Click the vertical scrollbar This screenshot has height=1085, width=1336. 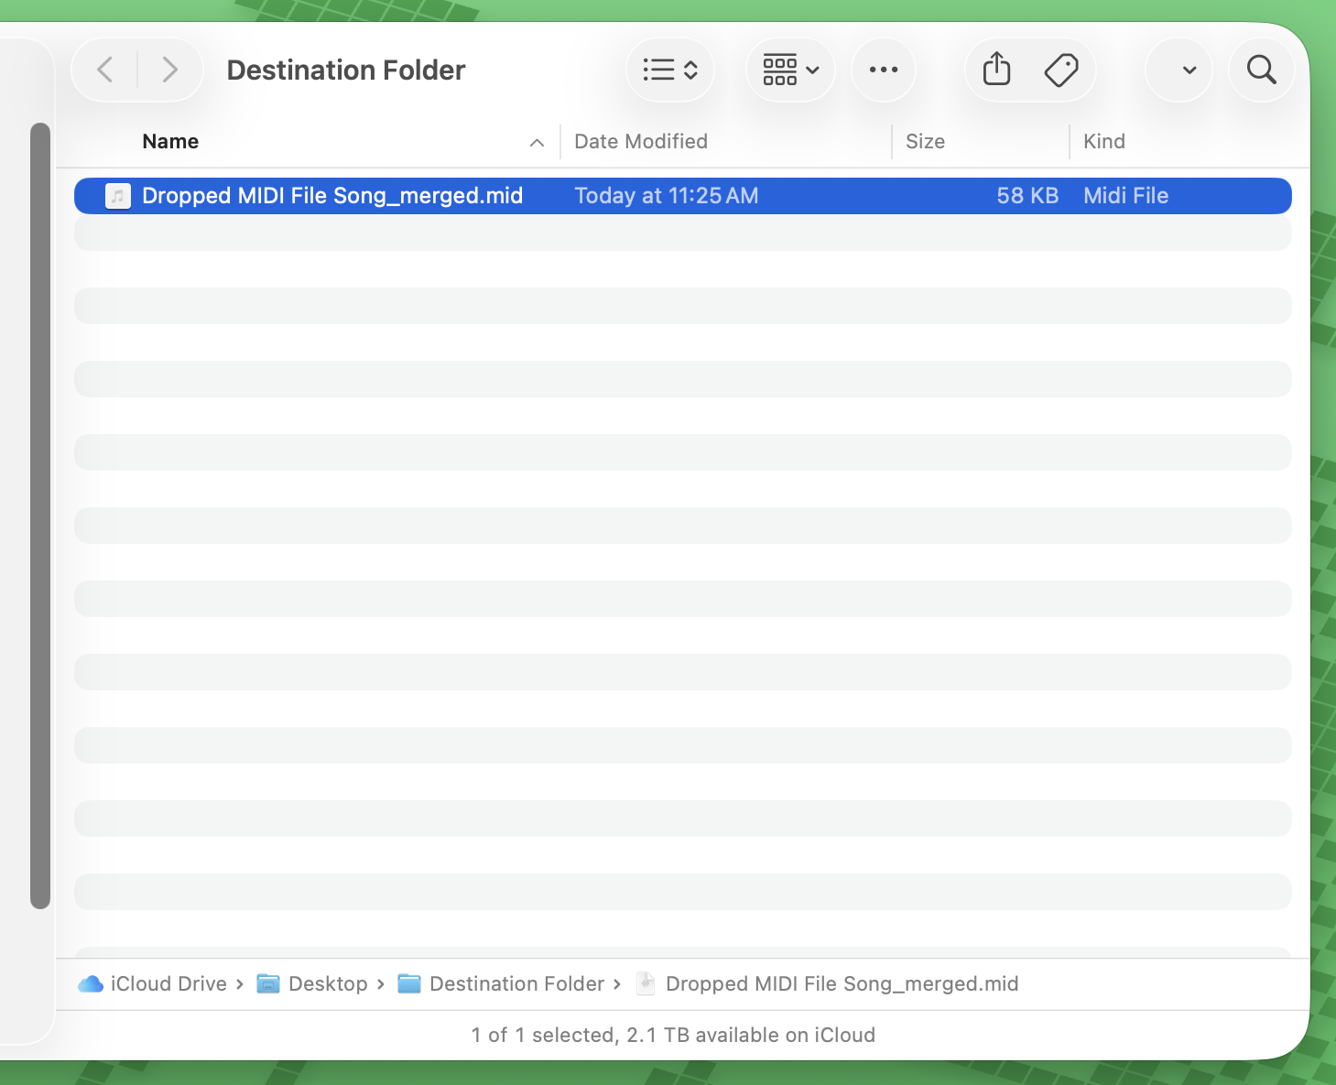[x=40, y=515]
